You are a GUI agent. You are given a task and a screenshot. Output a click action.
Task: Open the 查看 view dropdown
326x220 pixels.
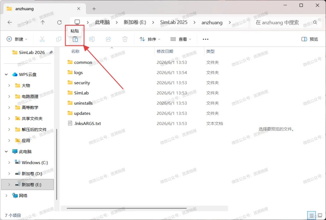[181, 39]
